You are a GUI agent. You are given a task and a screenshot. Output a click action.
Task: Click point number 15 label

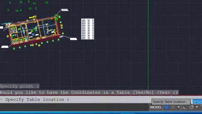(x=47, y=3)
